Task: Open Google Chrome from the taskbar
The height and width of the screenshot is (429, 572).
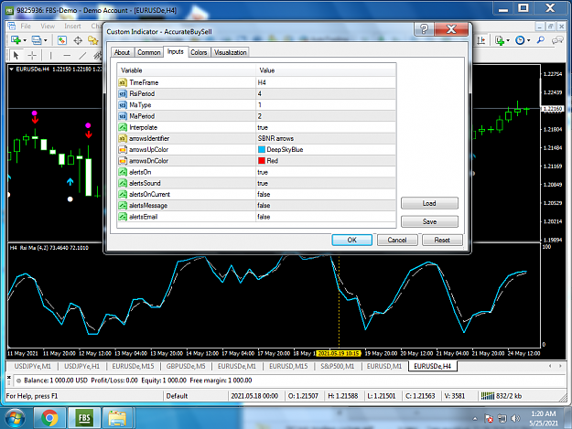Action: pyautogui.click(x=49, y=418)
